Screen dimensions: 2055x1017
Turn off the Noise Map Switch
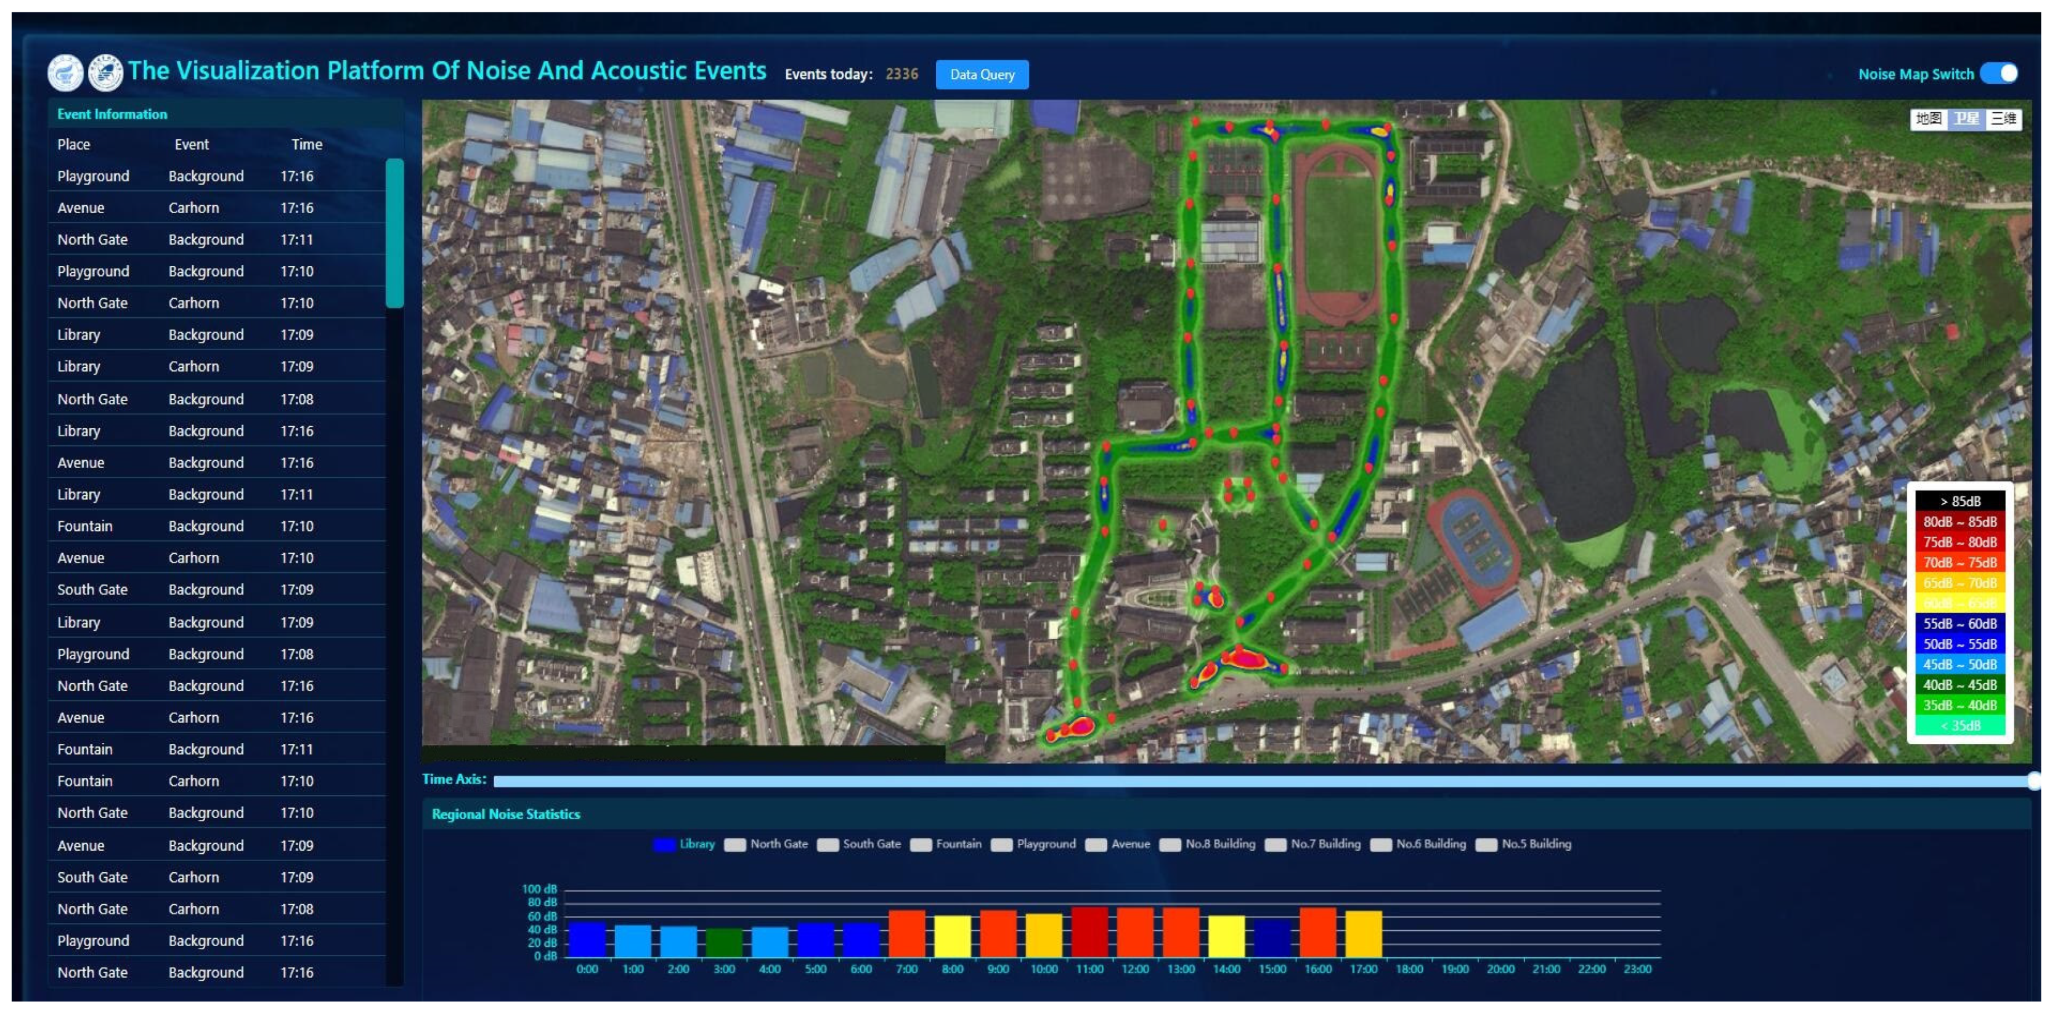click(1999, 73)
